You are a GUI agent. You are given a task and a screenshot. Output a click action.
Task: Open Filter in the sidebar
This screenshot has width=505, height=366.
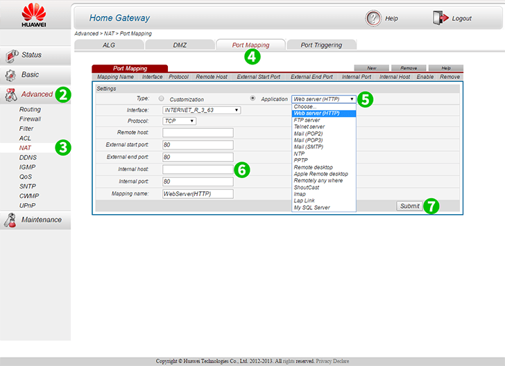click(x=26, y=129)
